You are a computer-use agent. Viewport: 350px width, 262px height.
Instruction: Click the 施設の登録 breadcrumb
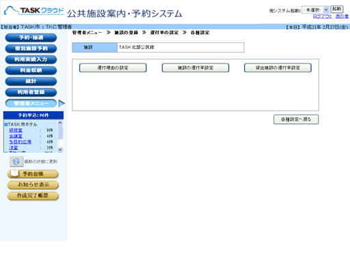coord(126,33)
